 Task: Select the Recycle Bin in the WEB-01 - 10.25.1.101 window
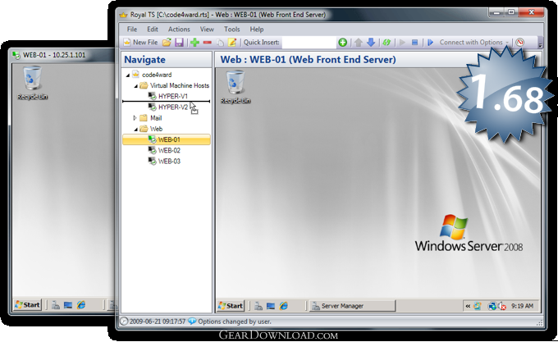tap(32, 83)
